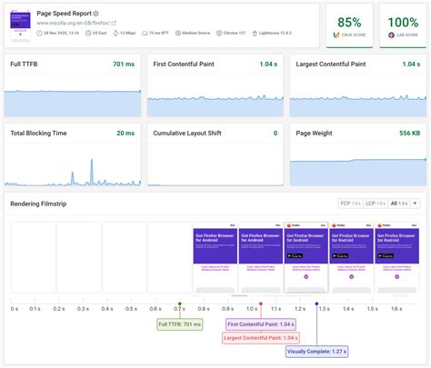Image resolution: width=431 pixels, height=368 pixels.
Task: Click the Medium Device icon
Action: coord(178,33)
